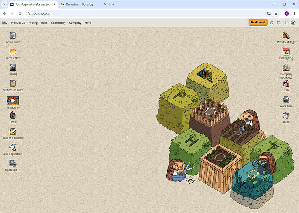
Task: Play the demo.mov video thumbnail
Action: (x=13, y=100)
